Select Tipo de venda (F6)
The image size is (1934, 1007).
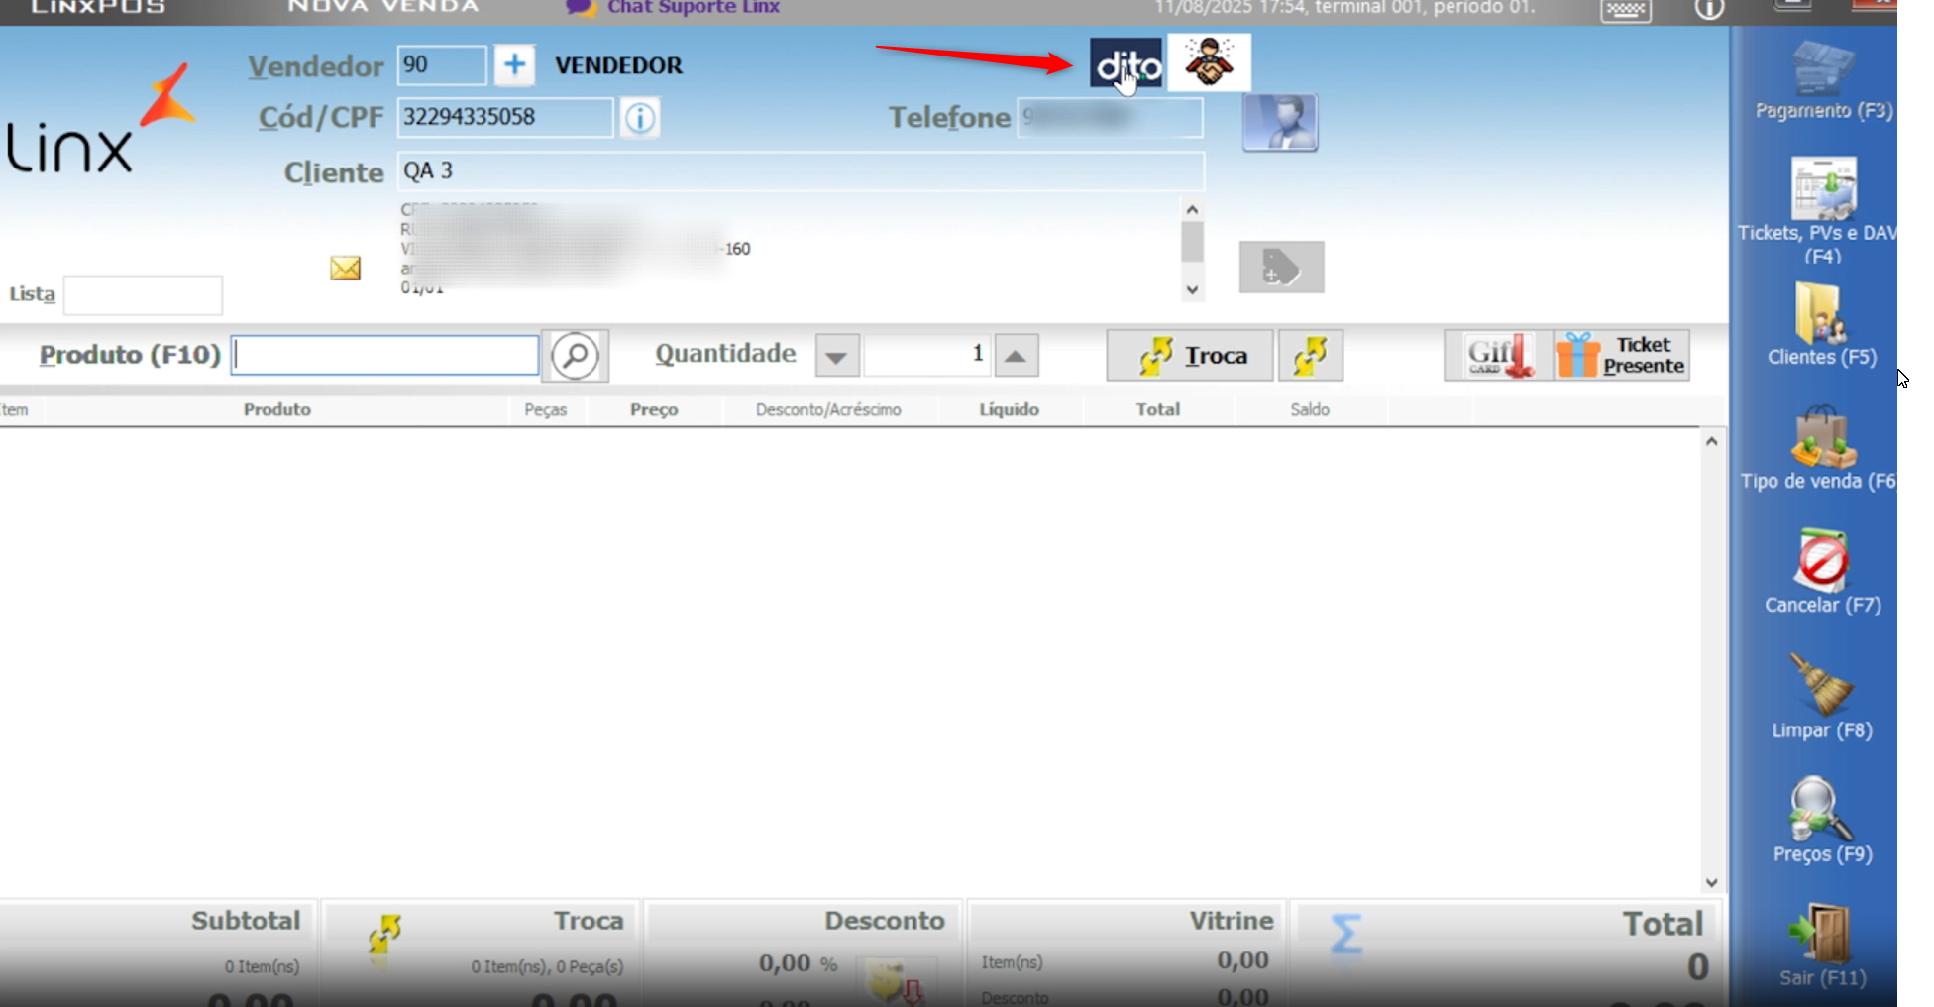1821,449
